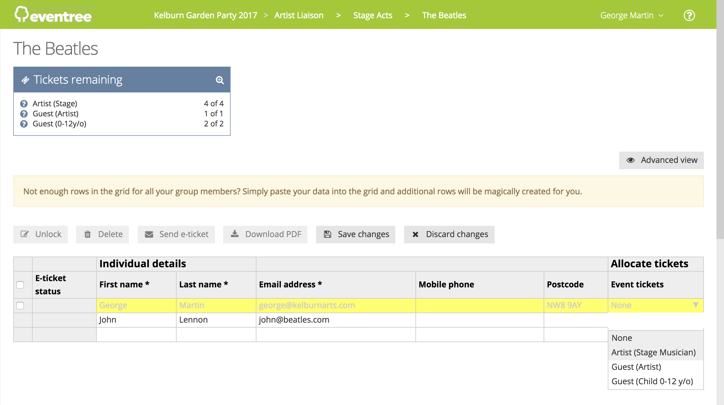Click the Event tickets column header
Viewport: 724px width, 405px height.
(x=655, y=285)
